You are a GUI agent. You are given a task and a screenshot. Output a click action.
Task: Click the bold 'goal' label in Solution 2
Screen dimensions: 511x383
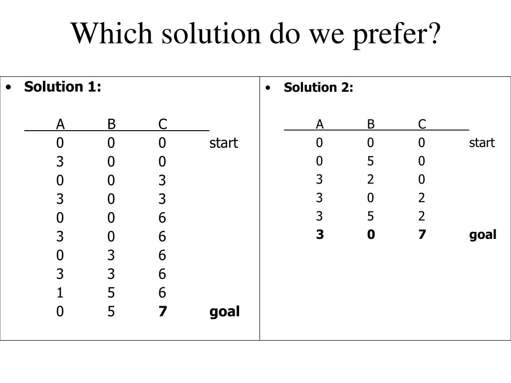click(x=483, y=234)
